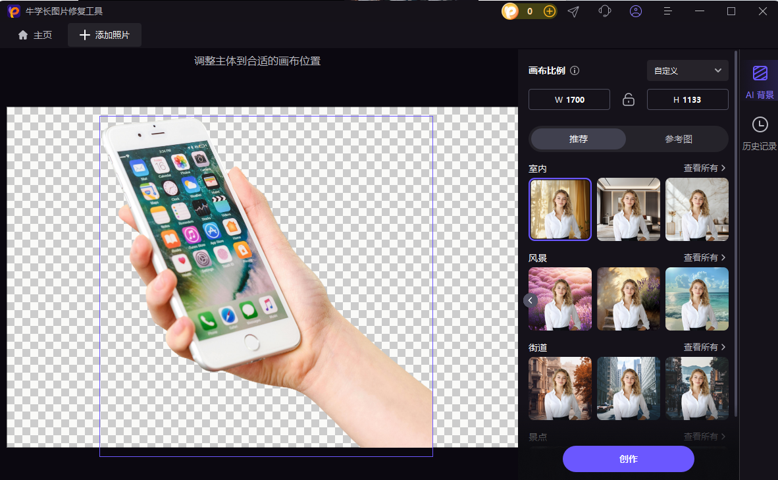Image resolution: width=778 pixels, height=480 pixels.
Task: Click the H 1133 height field
Action: [687, 100]
